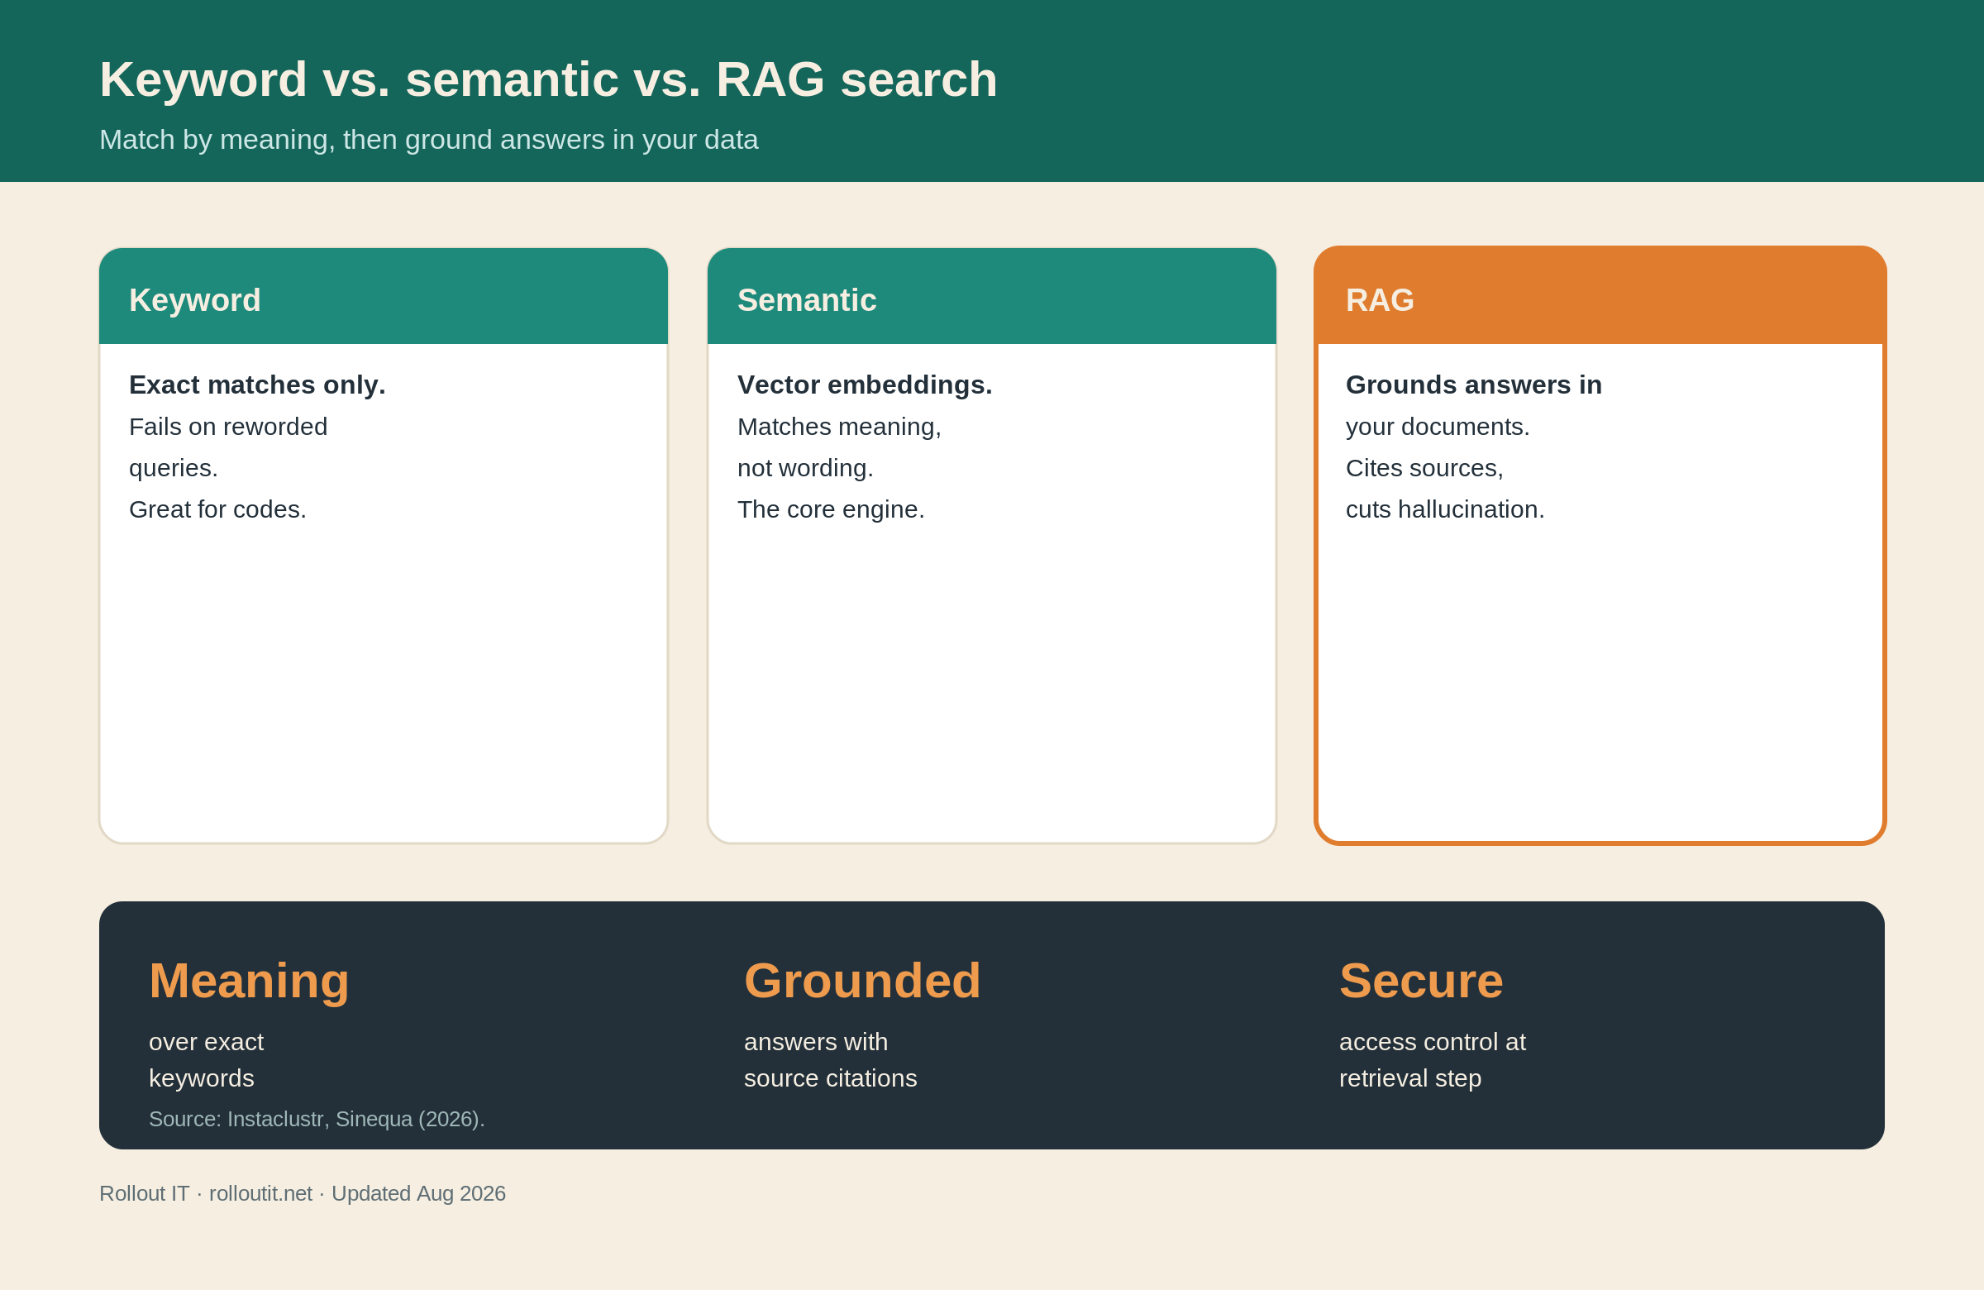Click the footer 'Rollout IT · rolloutit.net · Updated Aug 2026'
The image size is (1984, 1290).
pyautogui.click(x=302, y=1193)
